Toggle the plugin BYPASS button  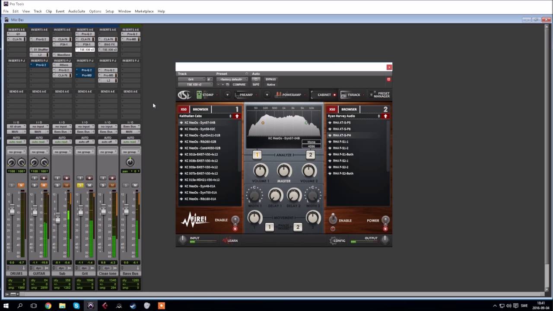click(270, 79)
